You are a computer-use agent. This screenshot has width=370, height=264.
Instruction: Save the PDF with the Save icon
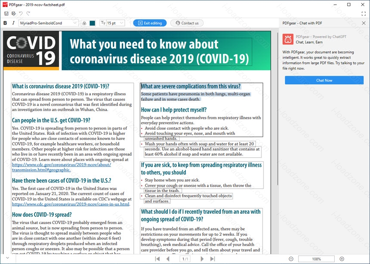point(6,14)
